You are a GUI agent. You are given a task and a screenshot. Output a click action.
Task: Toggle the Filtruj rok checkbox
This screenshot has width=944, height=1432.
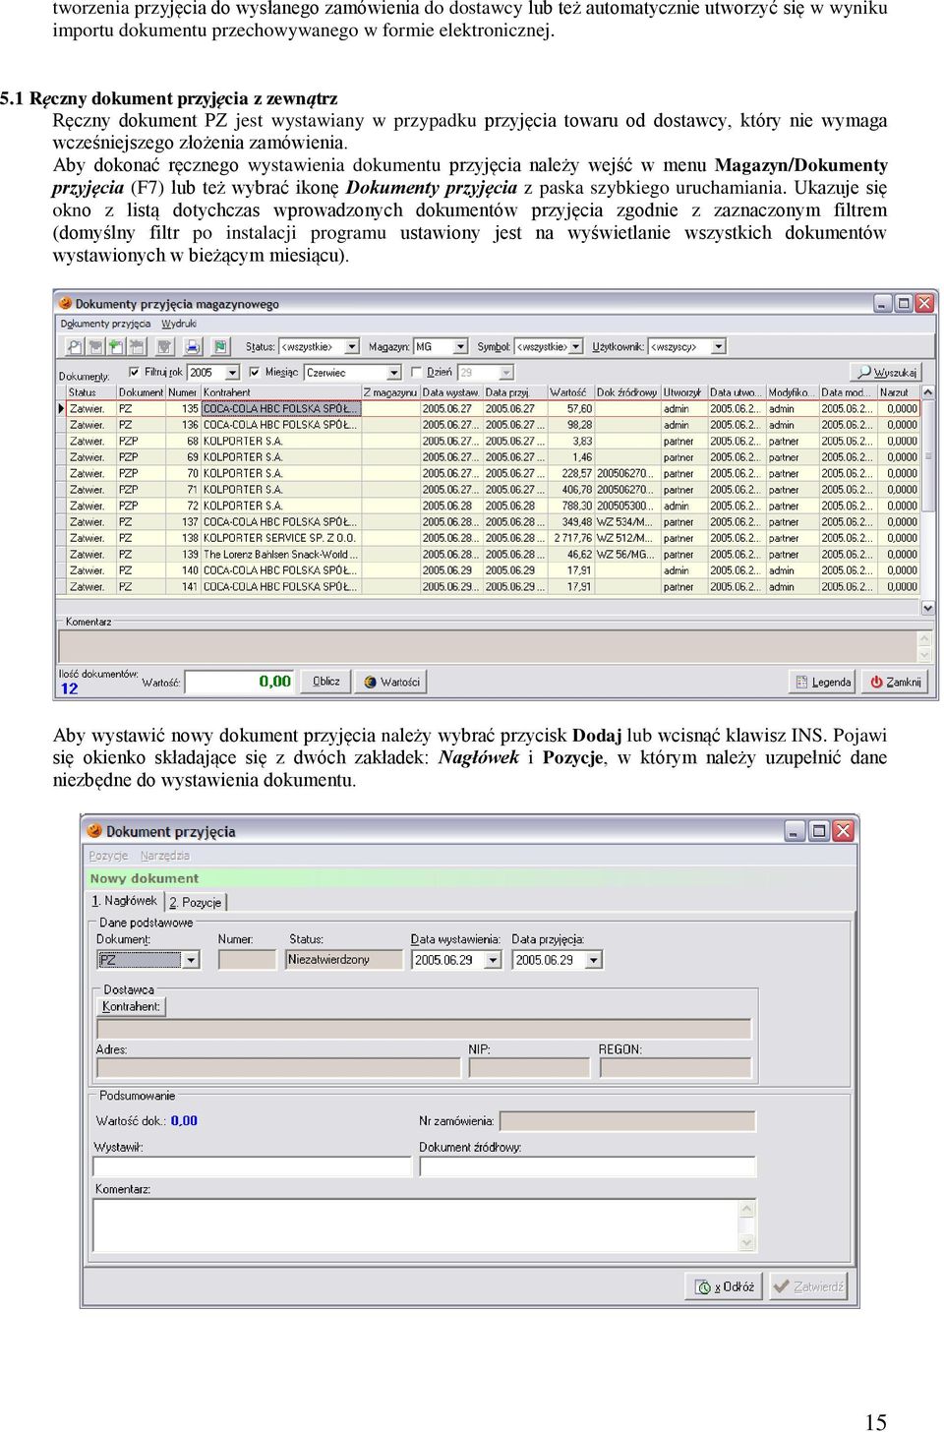point(135,372)
